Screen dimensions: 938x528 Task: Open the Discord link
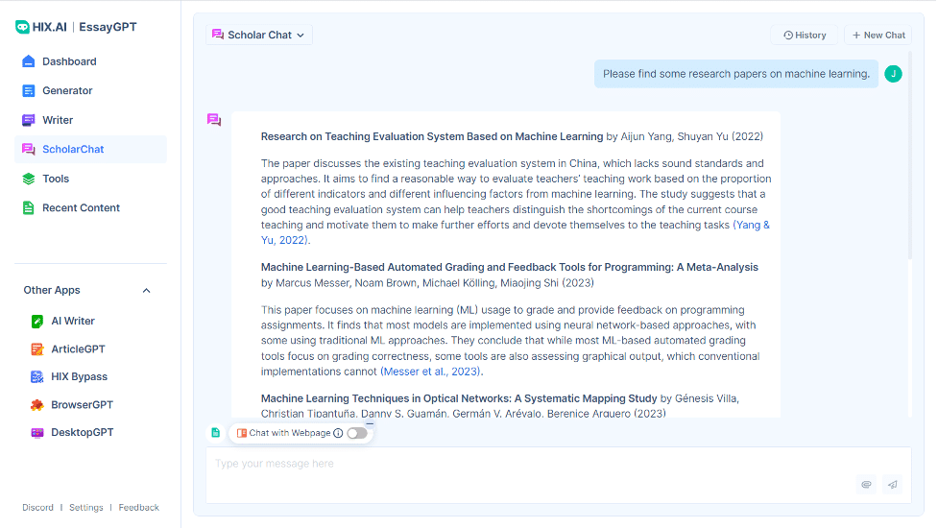37,508
